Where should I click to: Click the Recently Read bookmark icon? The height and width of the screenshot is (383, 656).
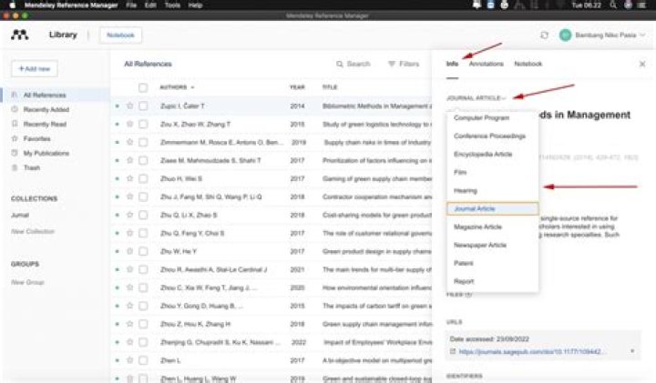coord(15,124)
